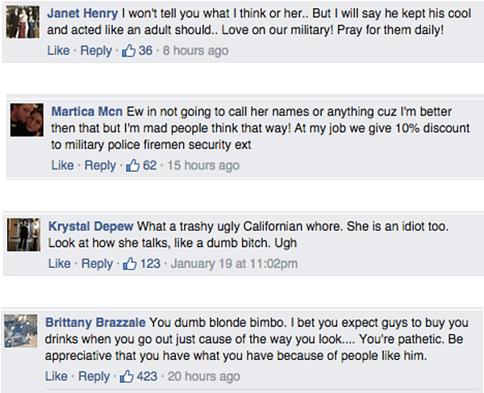Like Janet Henry's comment
The image size is (484, 393).
click(58, 51)
